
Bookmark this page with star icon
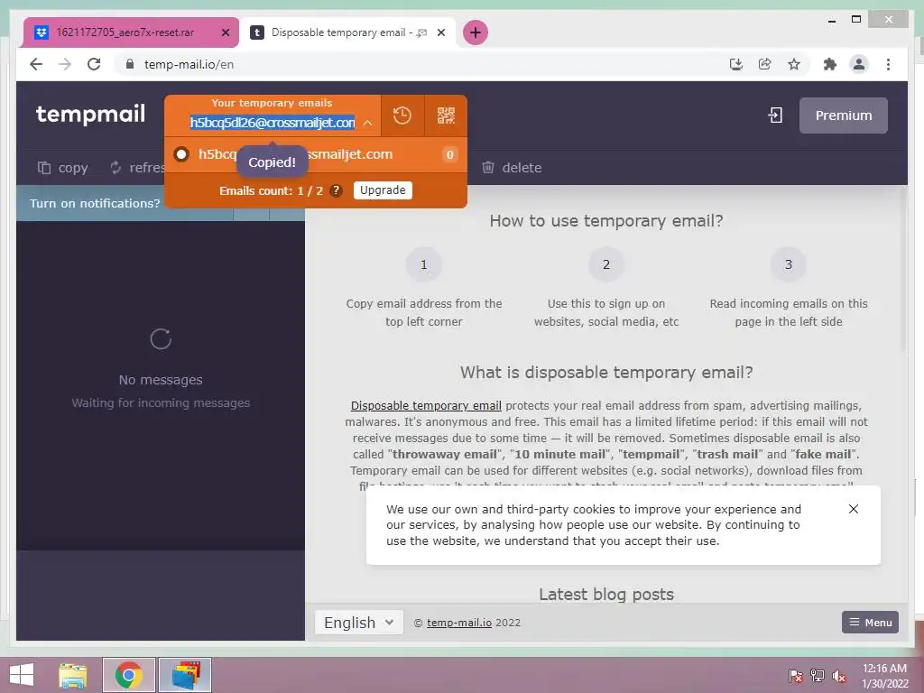tap(794, 64)
